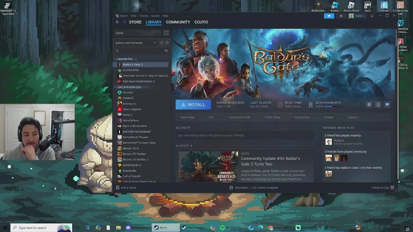
Task: Open the Steam announcements megaphone button
Action: tap(329, 16)
